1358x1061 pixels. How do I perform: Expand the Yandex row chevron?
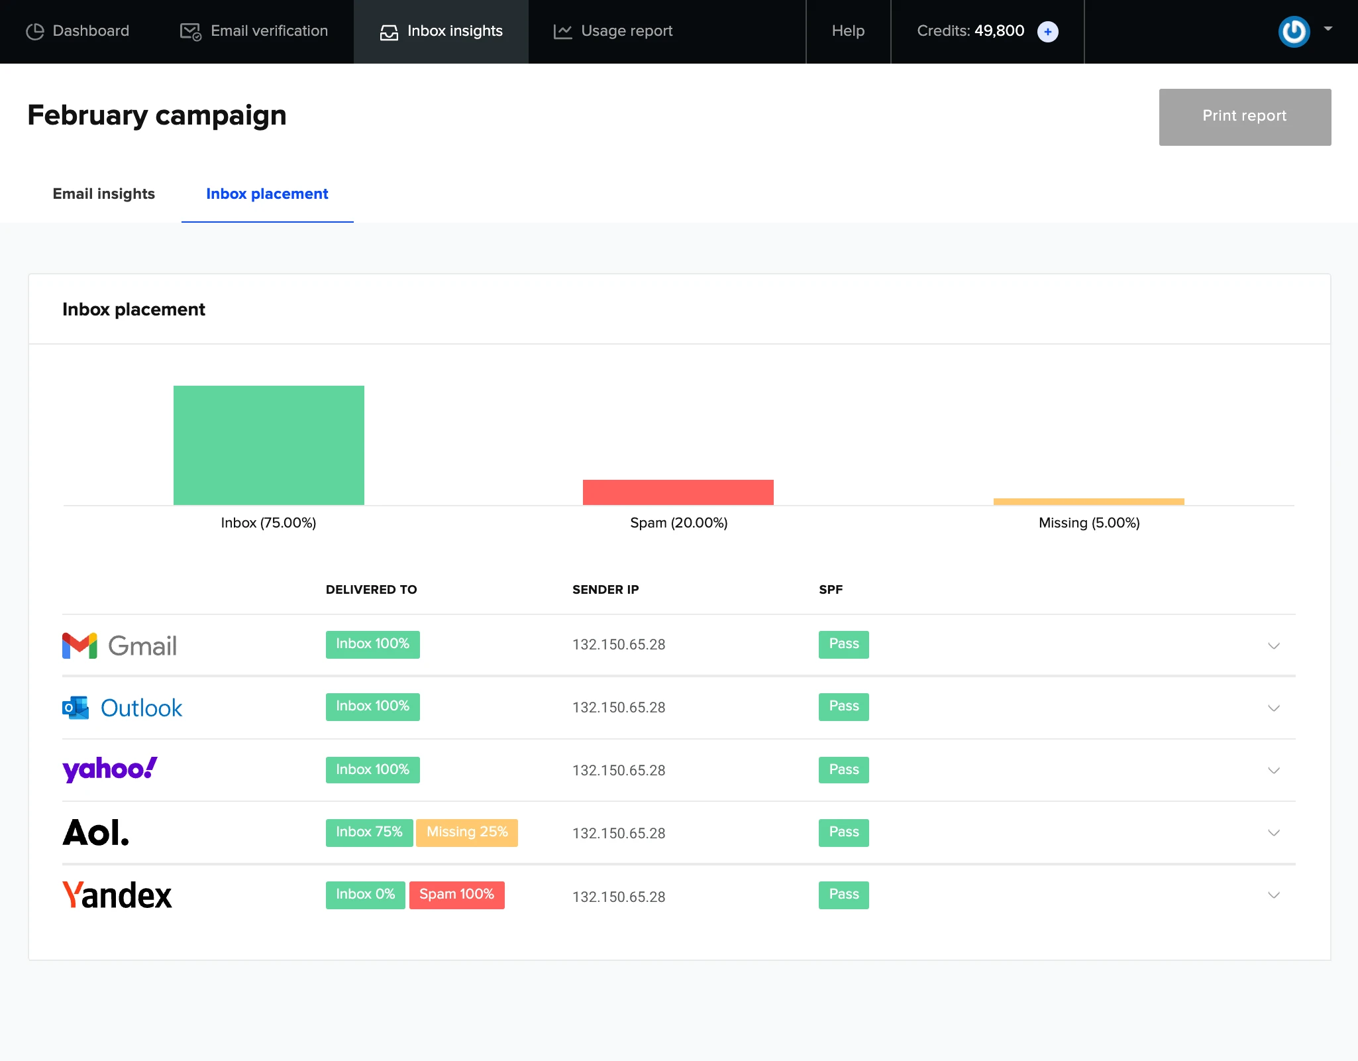(x=1273, y=895)
